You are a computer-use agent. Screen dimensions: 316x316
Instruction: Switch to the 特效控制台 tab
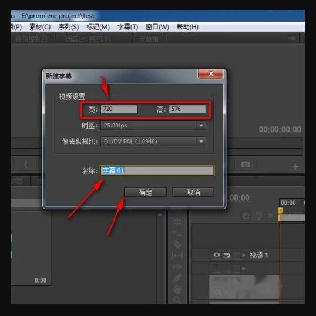pos(31,39)
